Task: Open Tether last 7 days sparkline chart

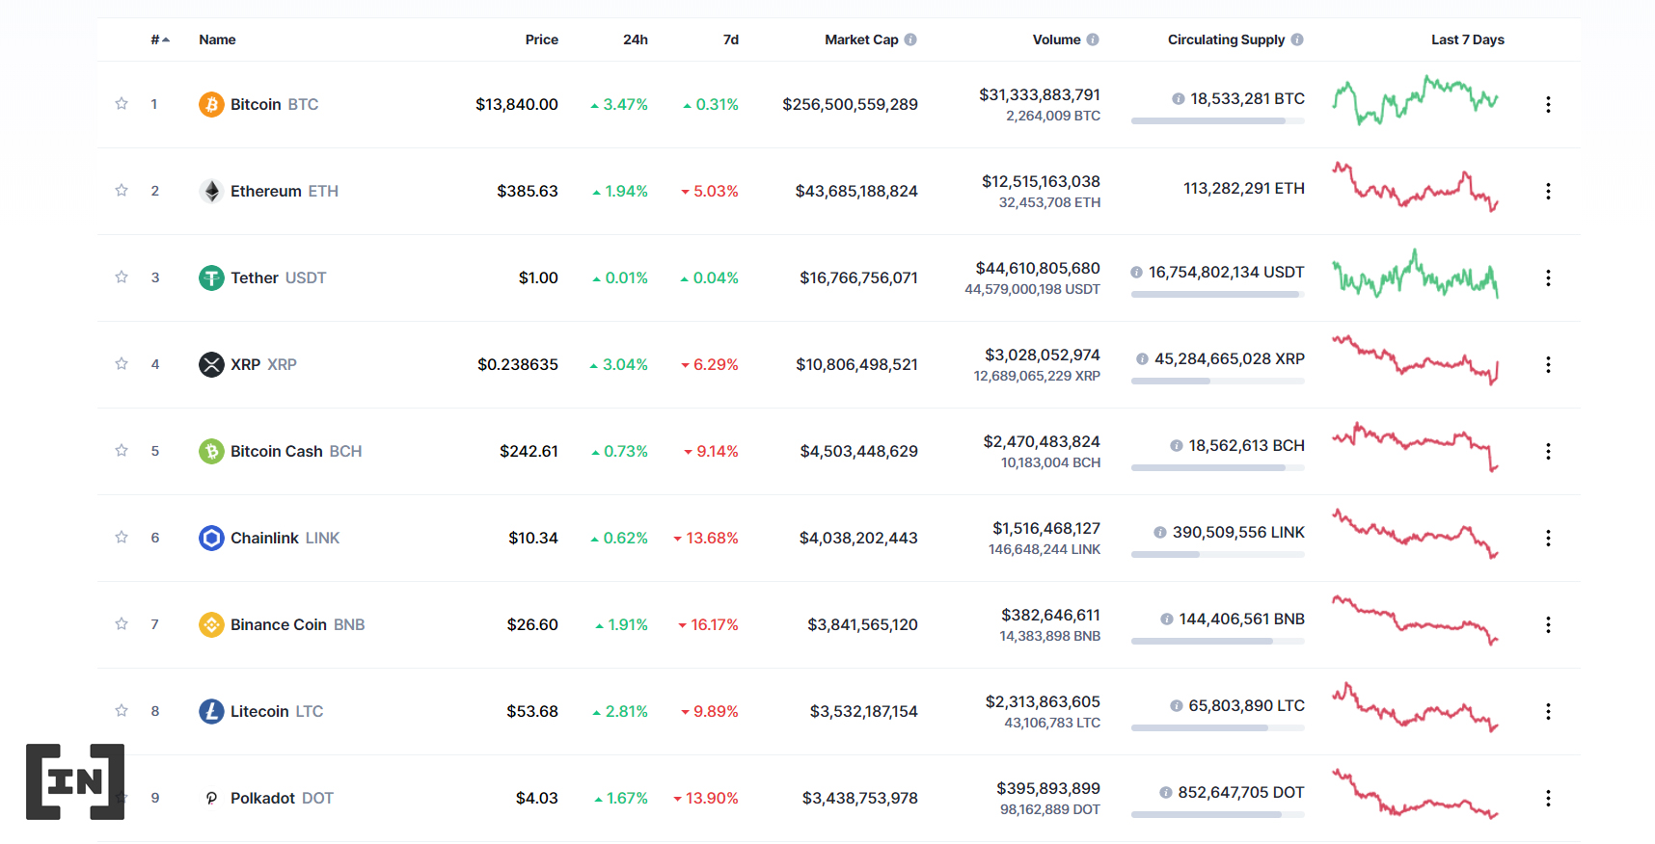Action: coord(1415,274)
